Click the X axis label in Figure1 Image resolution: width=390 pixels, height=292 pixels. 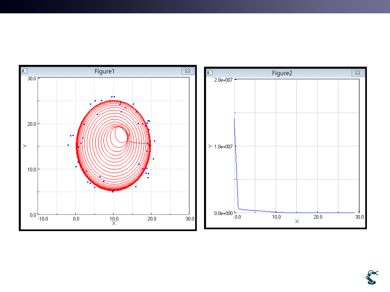[114, 224]
